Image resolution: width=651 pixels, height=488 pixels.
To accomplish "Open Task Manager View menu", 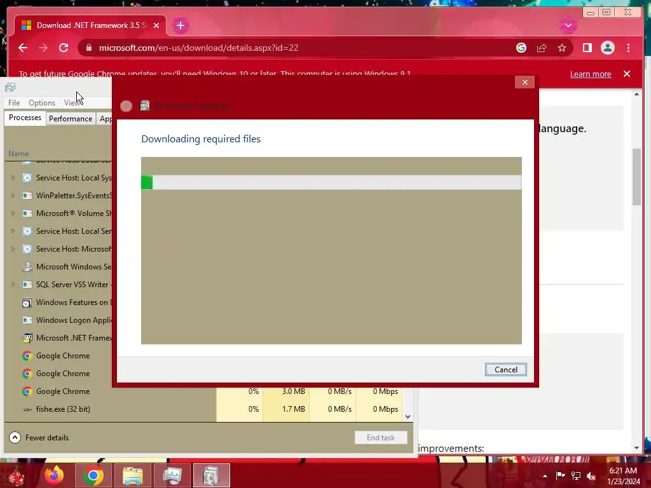I will click(72, 102).
